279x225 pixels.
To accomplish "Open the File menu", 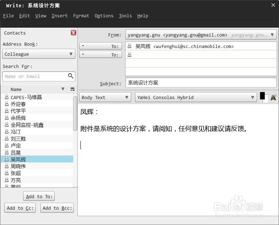I will coord(8,16).
